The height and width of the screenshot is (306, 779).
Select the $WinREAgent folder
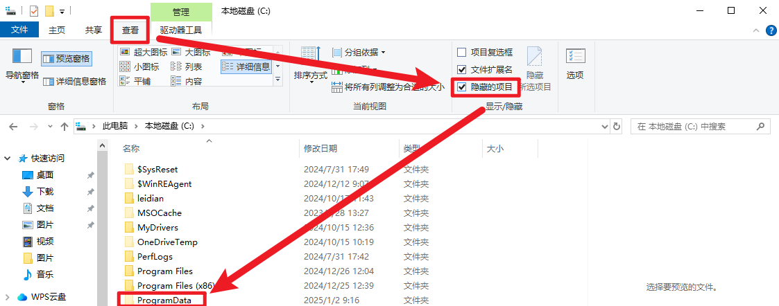coord(164,183)
